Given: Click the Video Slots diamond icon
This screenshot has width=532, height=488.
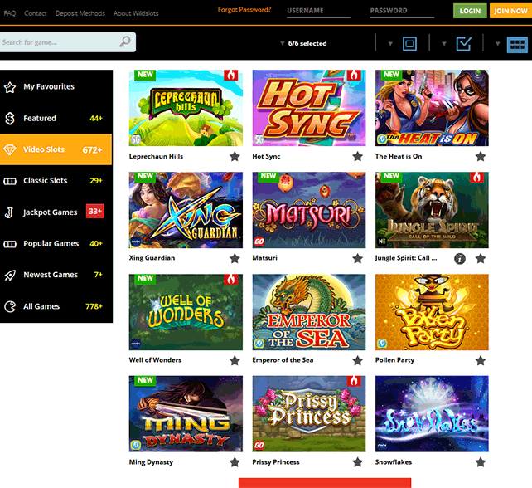Looking at the screenshot, I should tap(10, 149).
